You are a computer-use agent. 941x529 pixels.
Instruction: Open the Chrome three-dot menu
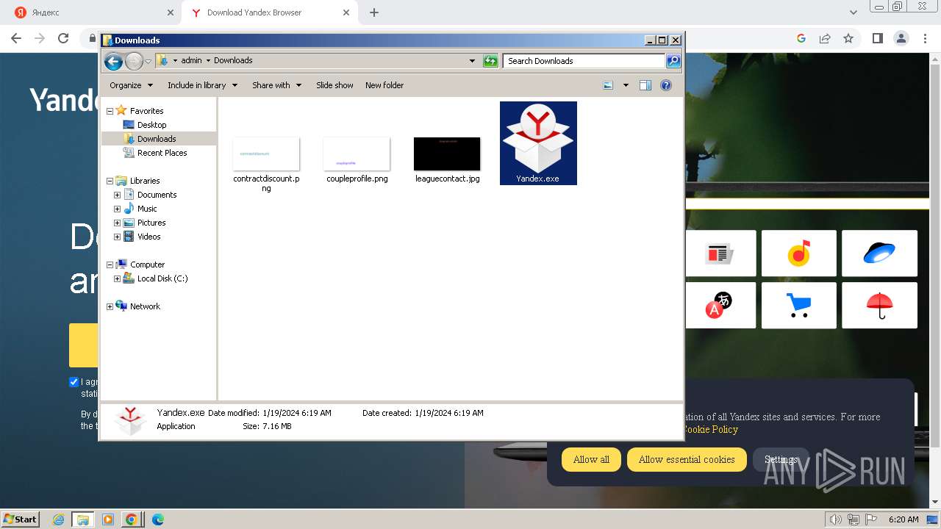point(925,38)
